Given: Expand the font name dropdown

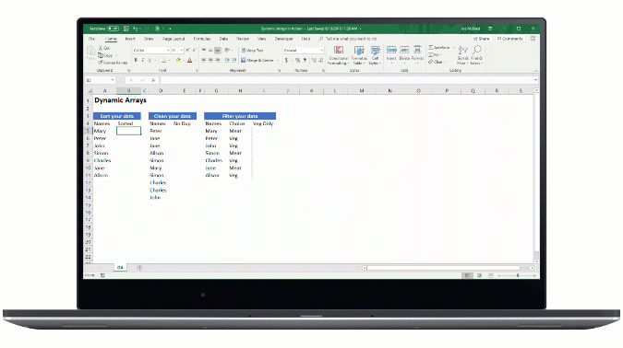Looking at the screenshot, I should [x=168, y=51].
